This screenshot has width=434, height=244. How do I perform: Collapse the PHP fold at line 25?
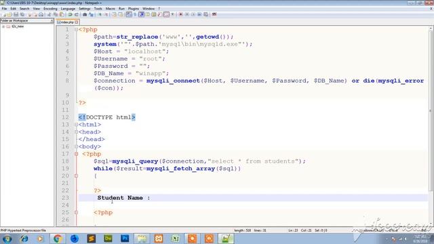tap(76, 213)
